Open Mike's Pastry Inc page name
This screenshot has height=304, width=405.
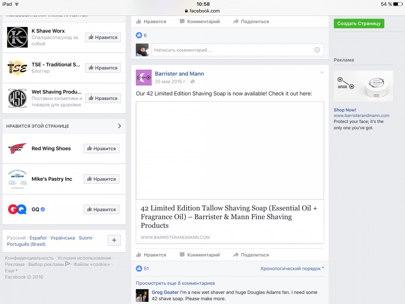pos(52,179)
